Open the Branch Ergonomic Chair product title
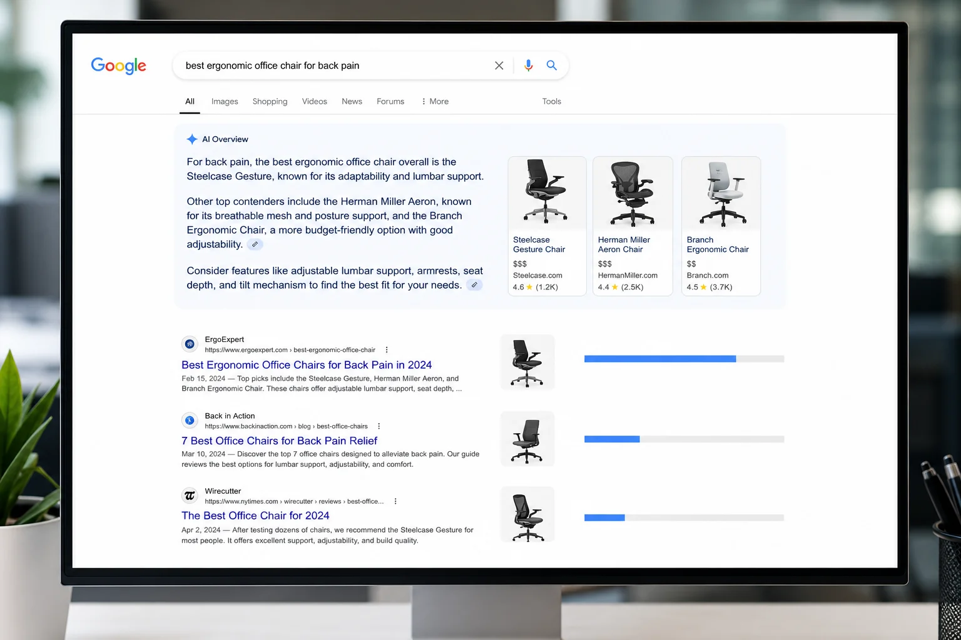This screenshot has height=640, width=961. (718, 244)
